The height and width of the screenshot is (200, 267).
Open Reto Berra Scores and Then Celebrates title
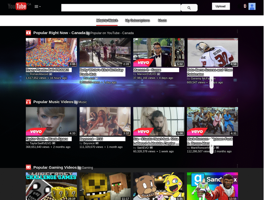[210, 72]
